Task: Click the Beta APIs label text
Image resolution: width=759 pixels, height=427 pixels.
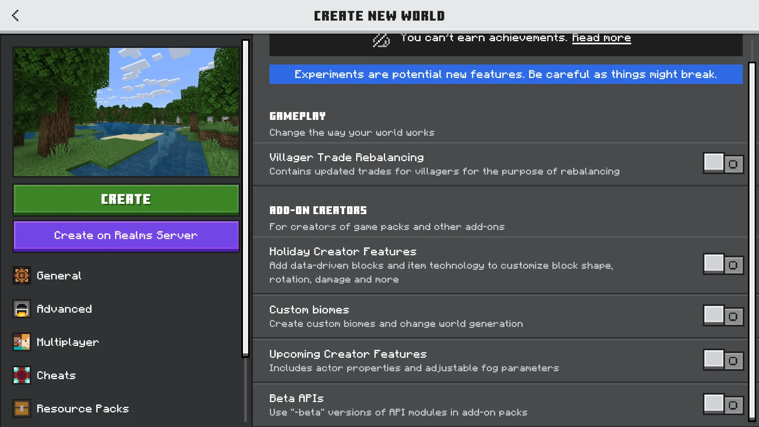Action: pyautogui.click(x=296, y=398)
